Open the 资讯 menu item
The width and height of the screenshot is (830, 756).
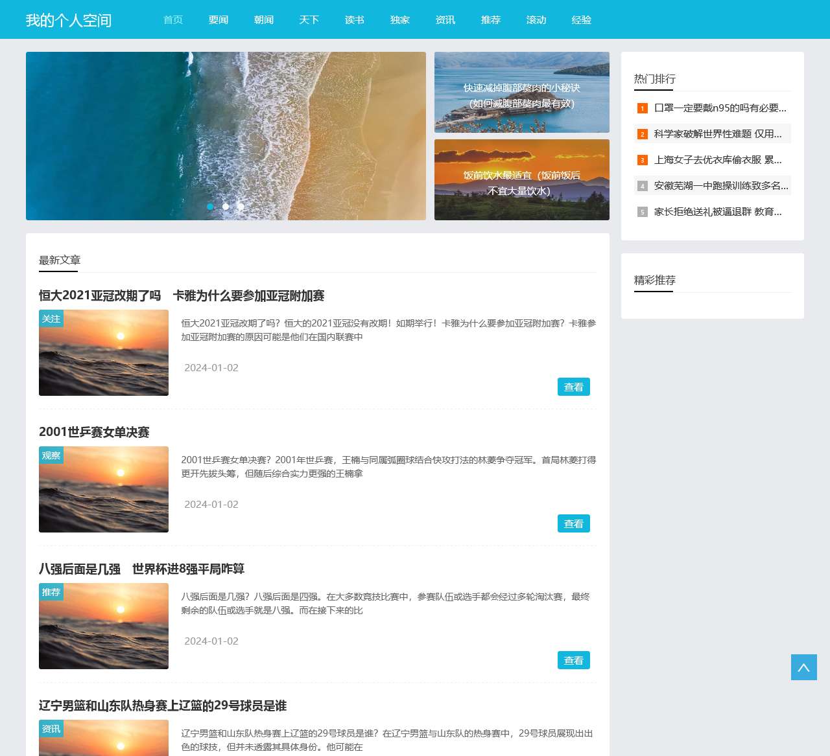pyautogui.click(x=445, y=19)
